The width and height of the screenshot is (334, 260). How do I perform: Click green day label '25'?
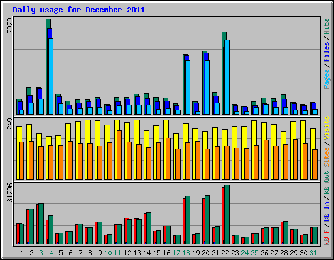coord(254,253)
